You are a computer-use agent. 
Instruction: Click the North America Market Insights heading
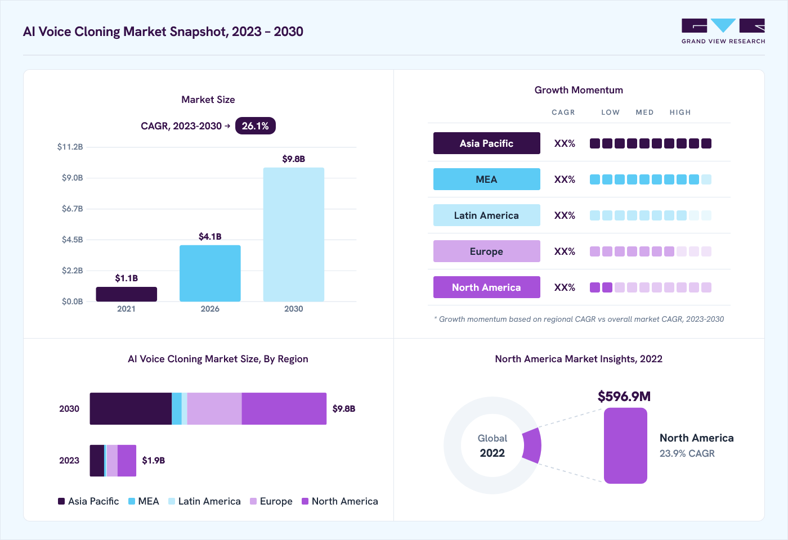click(579, 359)
